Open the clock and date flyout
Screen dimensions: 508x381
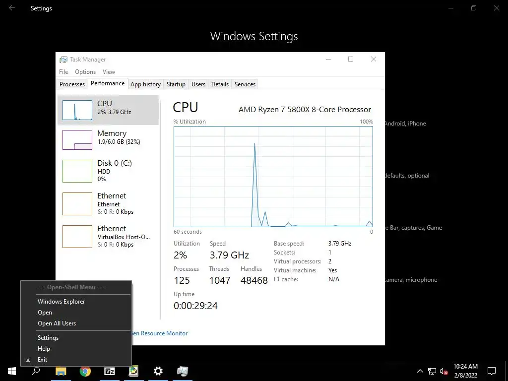(465, 371)
